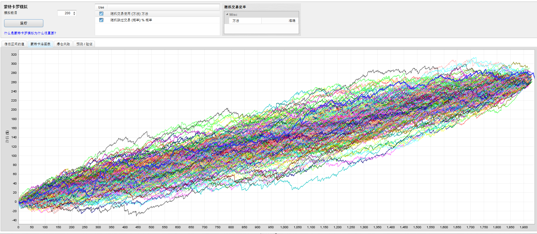Open the 爆仓风险 tab

(63, 44)
